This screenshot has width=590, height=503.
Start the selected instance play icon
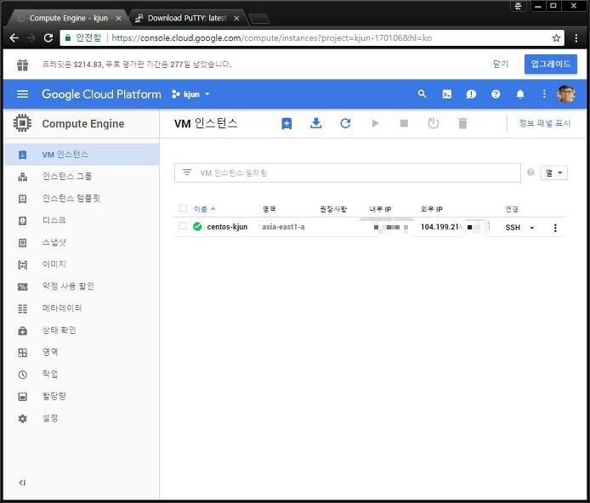(x=375, y=123)
